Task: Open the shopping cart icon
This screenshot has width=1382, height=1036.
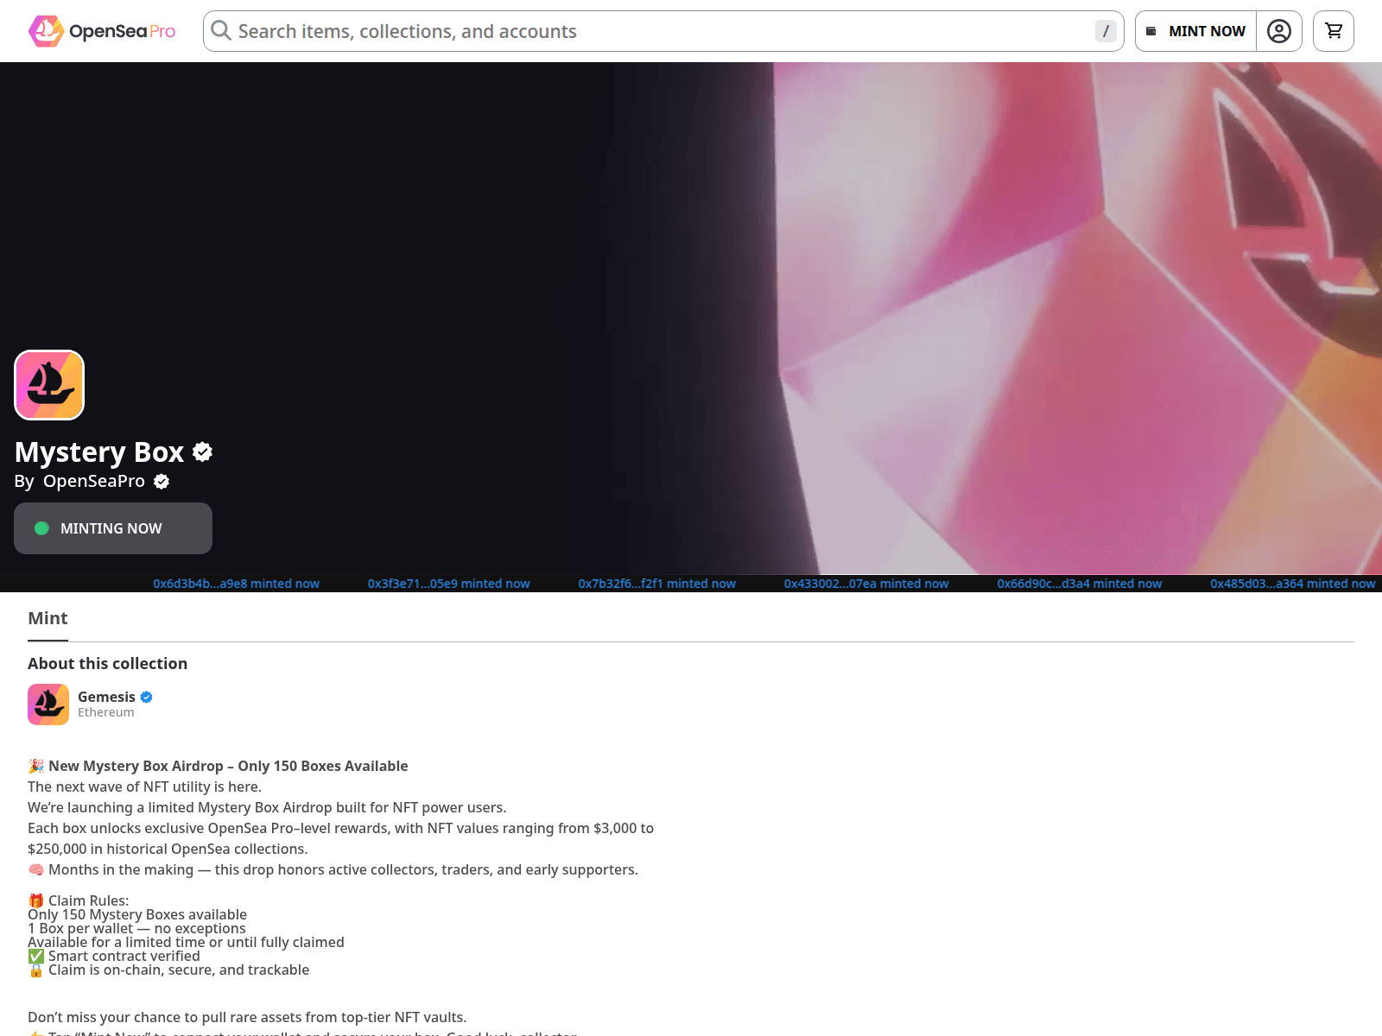Action: click(1334, 31)
